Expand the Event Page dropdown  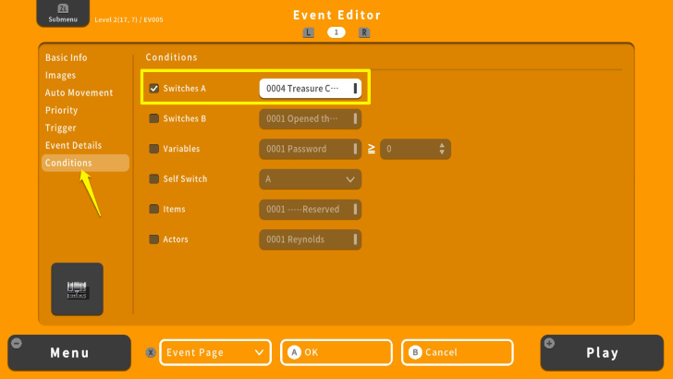(x=215, y=352)
